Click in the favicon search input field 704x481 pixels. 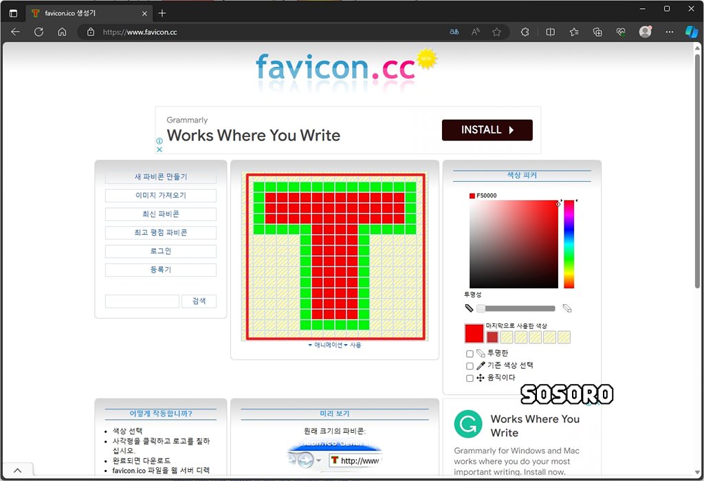142,301
